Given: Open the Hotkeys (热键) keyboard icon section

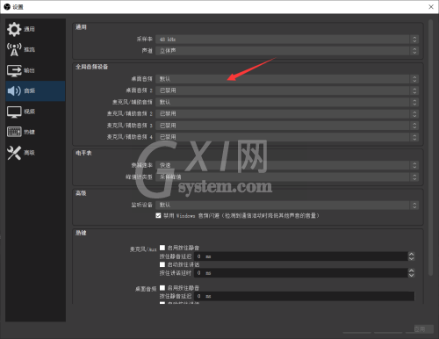Looking at the screenshot, I should (14, 132).
